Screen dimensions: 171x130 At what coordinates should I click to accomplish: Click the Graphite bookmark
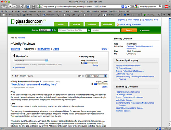pos(113,11)
